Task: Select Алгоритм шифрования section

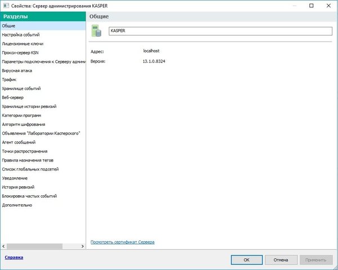Action: 24,124
